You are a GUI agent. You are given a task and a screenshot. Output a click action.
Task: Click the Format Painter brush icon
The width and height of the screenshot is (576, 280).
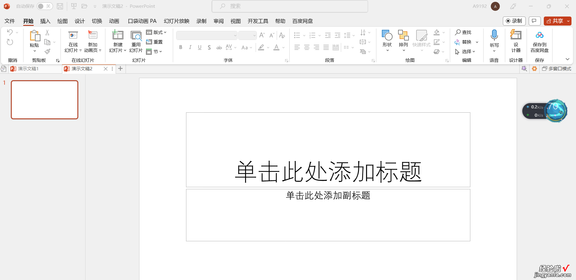[x=47, y=51]
